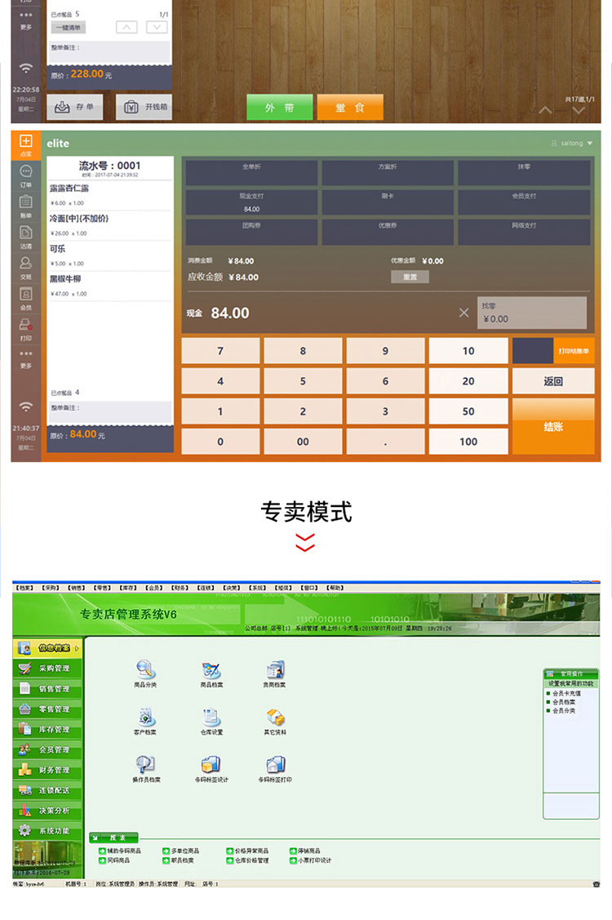Open the 会员 member icon in POS sidebar
Viewport: 612px width, 920px height.
pyautogui.click(x=25, y=297)
